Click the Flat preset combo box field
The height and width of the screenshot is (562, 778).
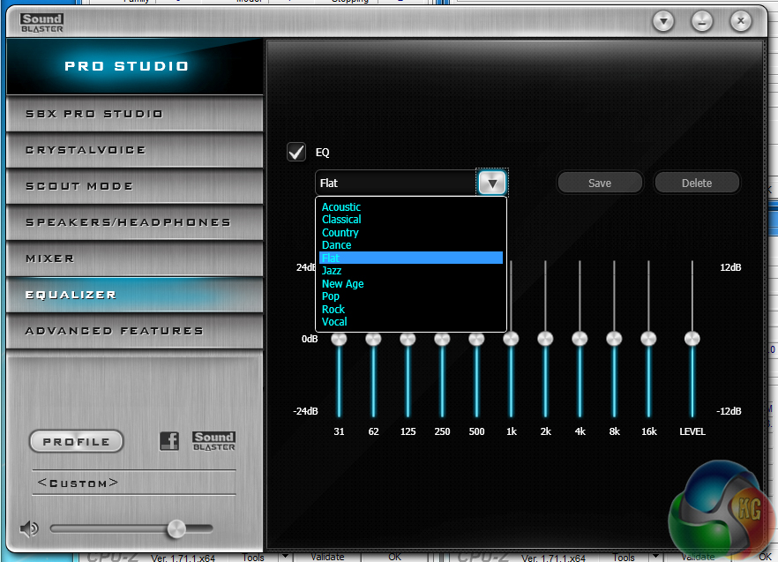coord(396,184)
